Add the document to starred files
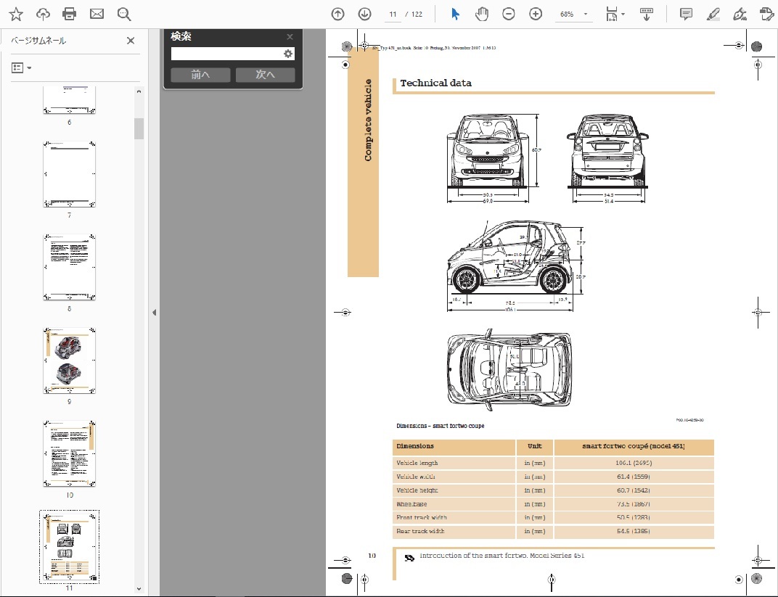 [16, 14]
